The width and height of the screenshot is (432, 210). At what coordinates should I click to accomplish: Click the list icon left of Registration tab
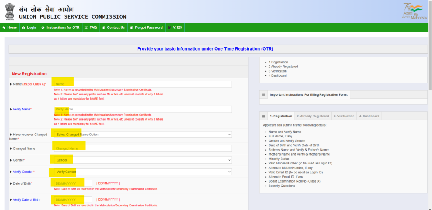pyautogui.click(x=263, y=116)
